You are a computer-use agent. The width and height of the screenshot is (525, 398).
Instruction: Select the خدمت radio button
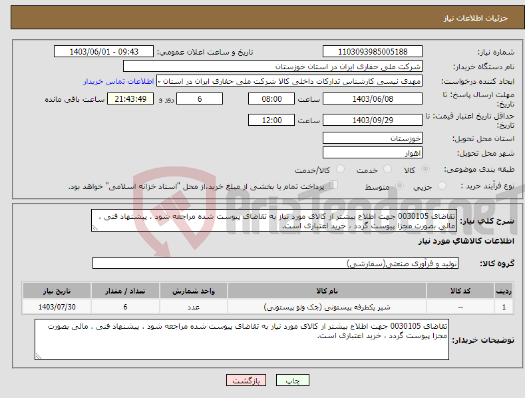click(387, 169)
